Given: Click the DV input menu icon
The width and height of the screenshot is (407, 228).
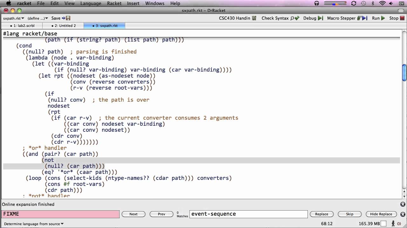Looking at the screenshot, I should [x=401, y=3].
